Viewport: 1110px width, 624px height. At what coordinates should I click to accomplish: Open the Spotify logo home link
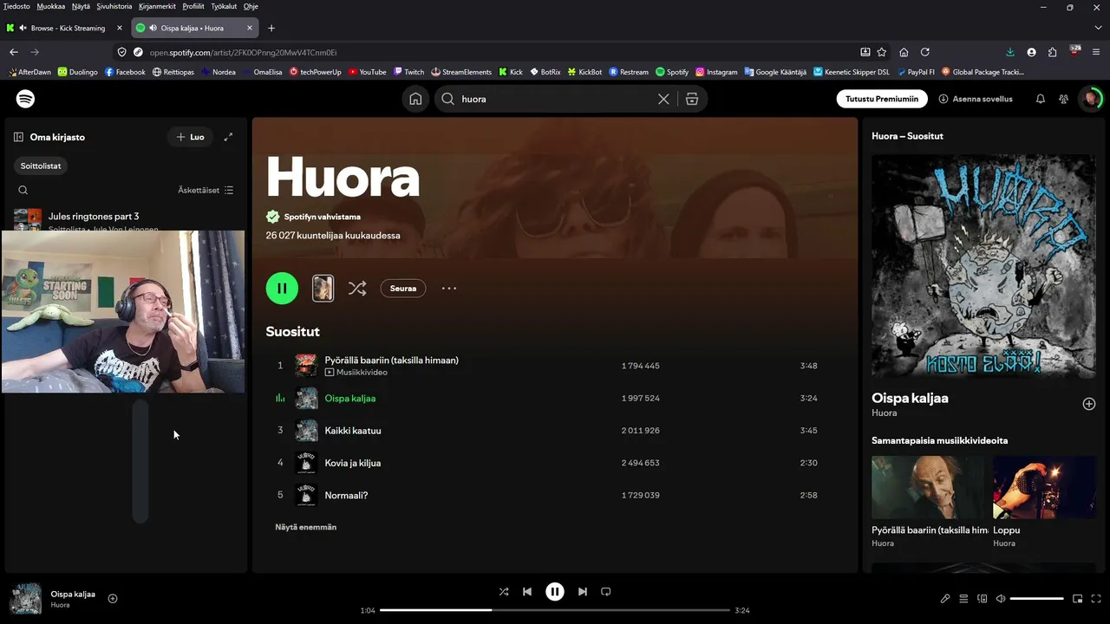click(x=26, y=99)
